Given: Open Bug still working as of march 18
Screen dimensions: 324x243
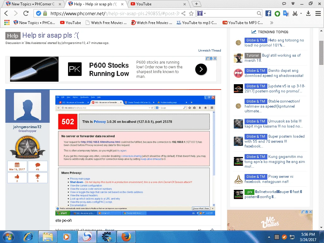Looking at the screenshot, I should [272, 58].
